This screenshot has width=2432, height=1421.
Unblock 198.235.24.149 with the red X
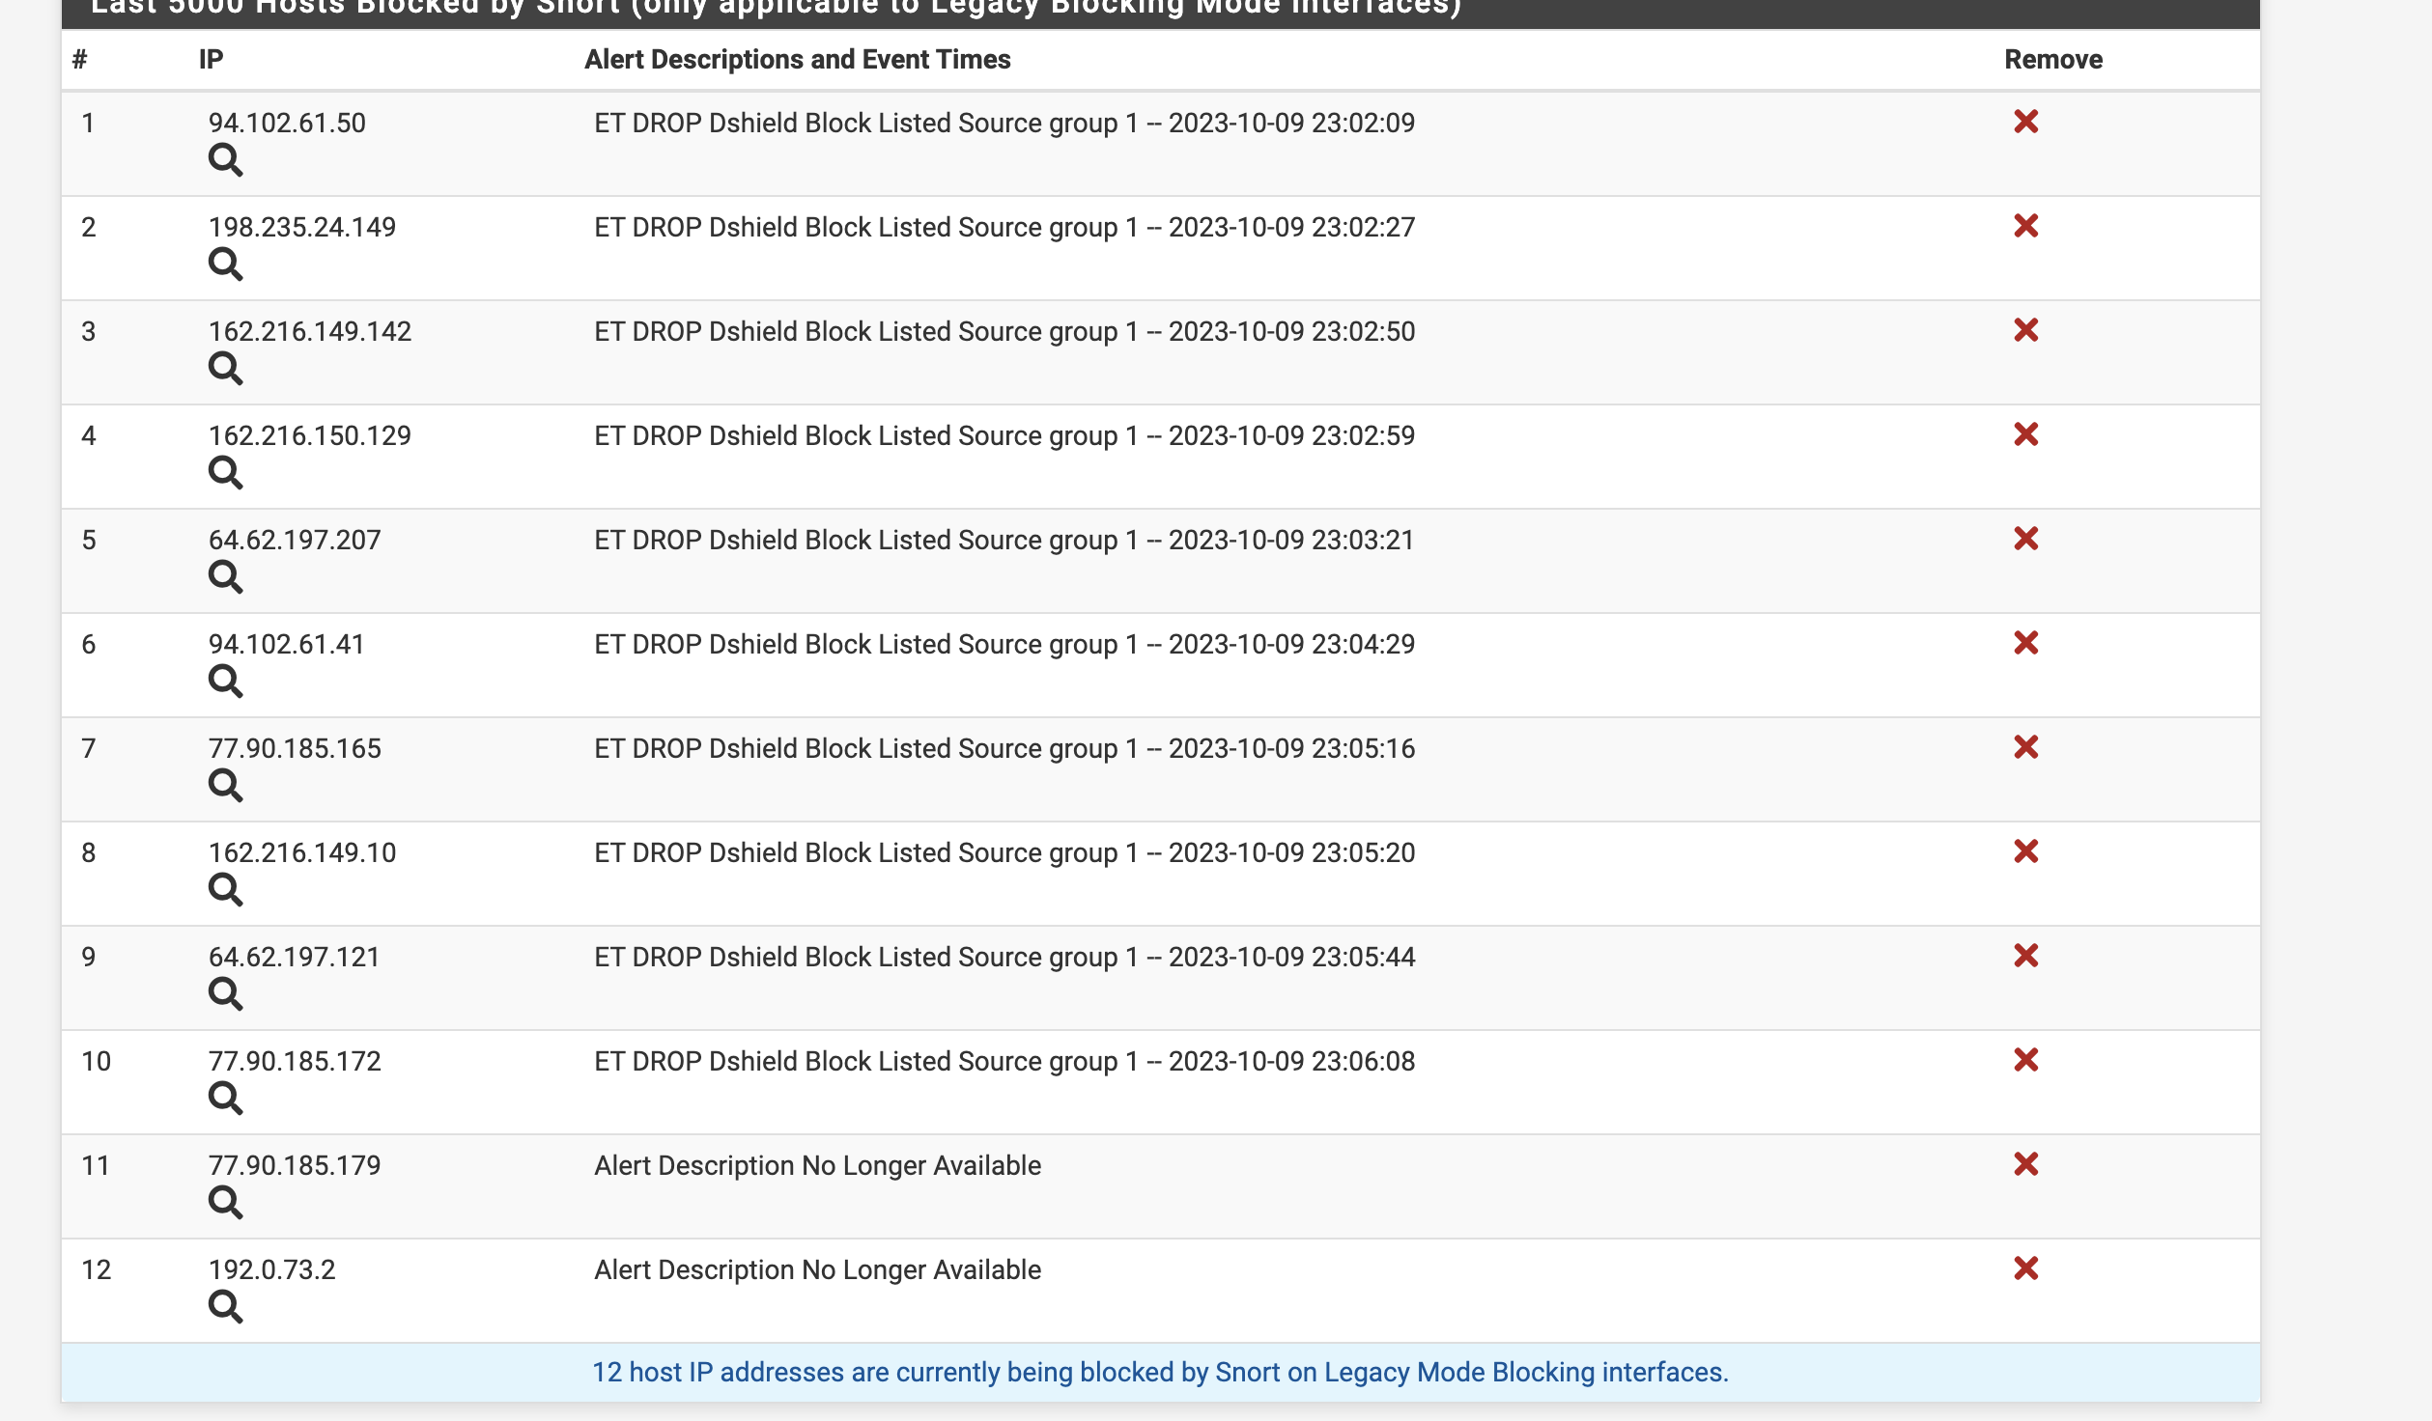pos(2025,226)
